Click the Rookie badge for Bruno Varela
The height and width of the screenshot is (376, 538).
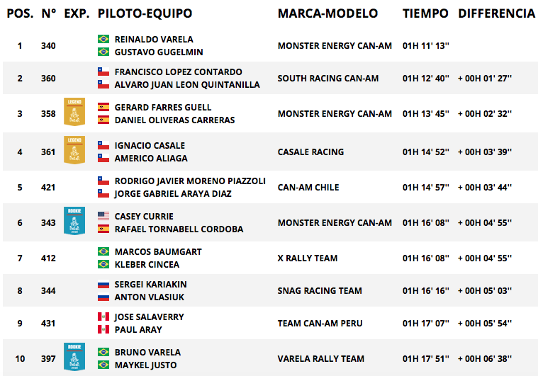[x=74, y=357]
